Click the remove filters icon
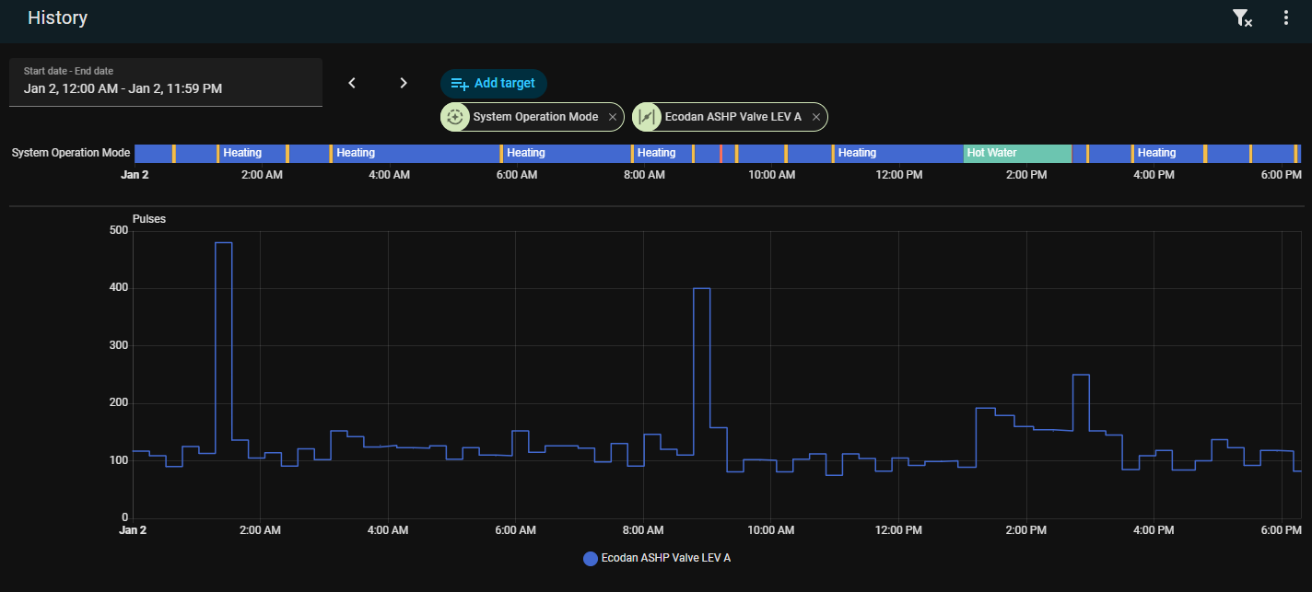This screenshot has height=592, width=1312. (1242, 18)
